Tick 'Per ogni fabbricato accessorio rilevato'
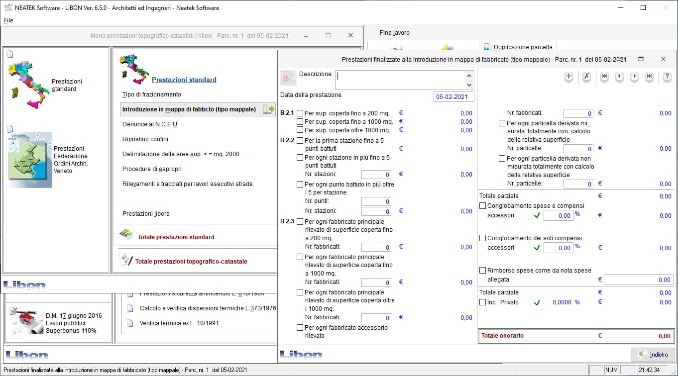Image resolution: width=678 pixels, height=376 pixels. click(x=300, y=328)
